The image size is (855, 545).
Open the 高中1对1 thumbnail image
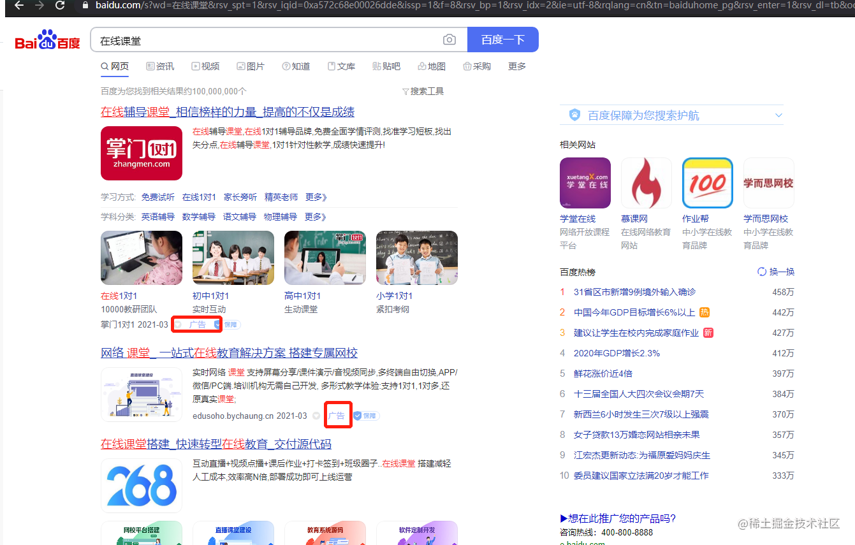[325, 258]
